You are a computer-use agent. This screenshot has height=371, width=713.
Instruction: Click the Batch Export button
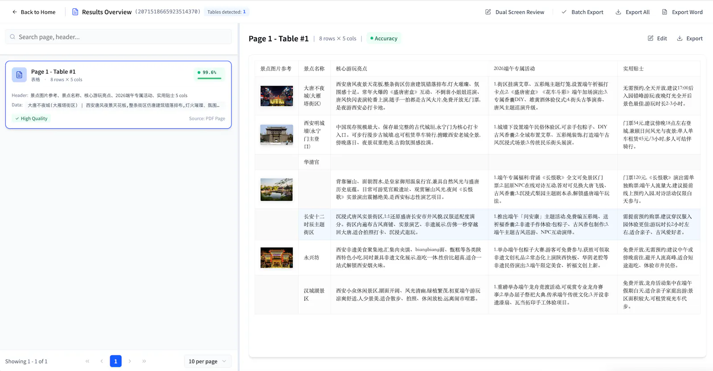tap(582, 12)
